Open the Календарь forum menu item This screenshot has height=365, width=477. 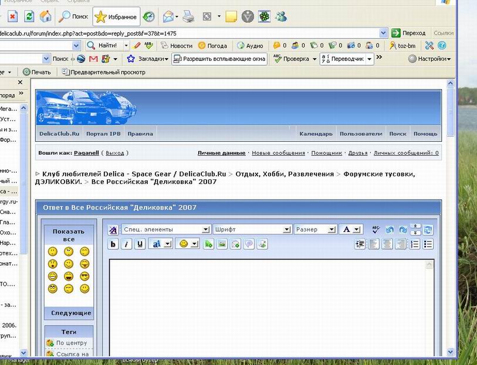click(316, 134)
